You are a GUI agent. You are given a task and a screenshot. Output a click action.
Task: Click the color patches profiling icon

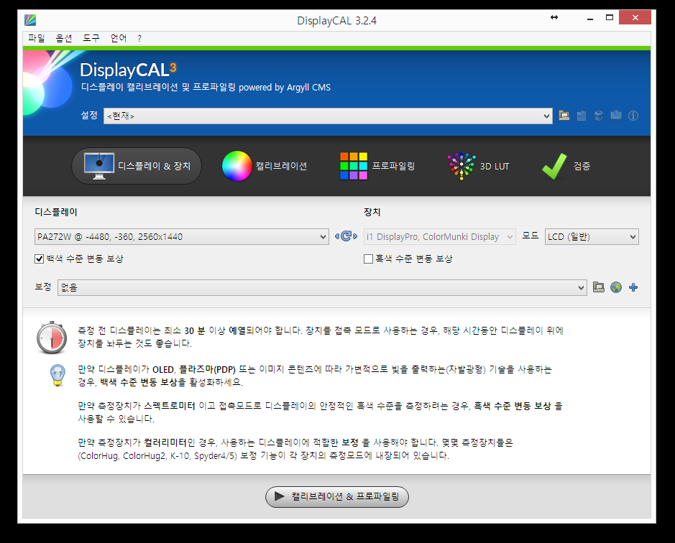(x=354, y=166)
